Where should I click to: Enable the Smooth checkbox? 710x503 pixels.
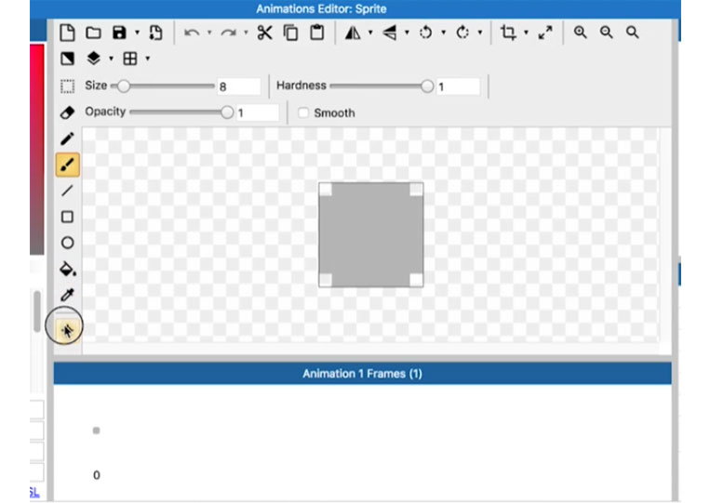tap(303, 113)
